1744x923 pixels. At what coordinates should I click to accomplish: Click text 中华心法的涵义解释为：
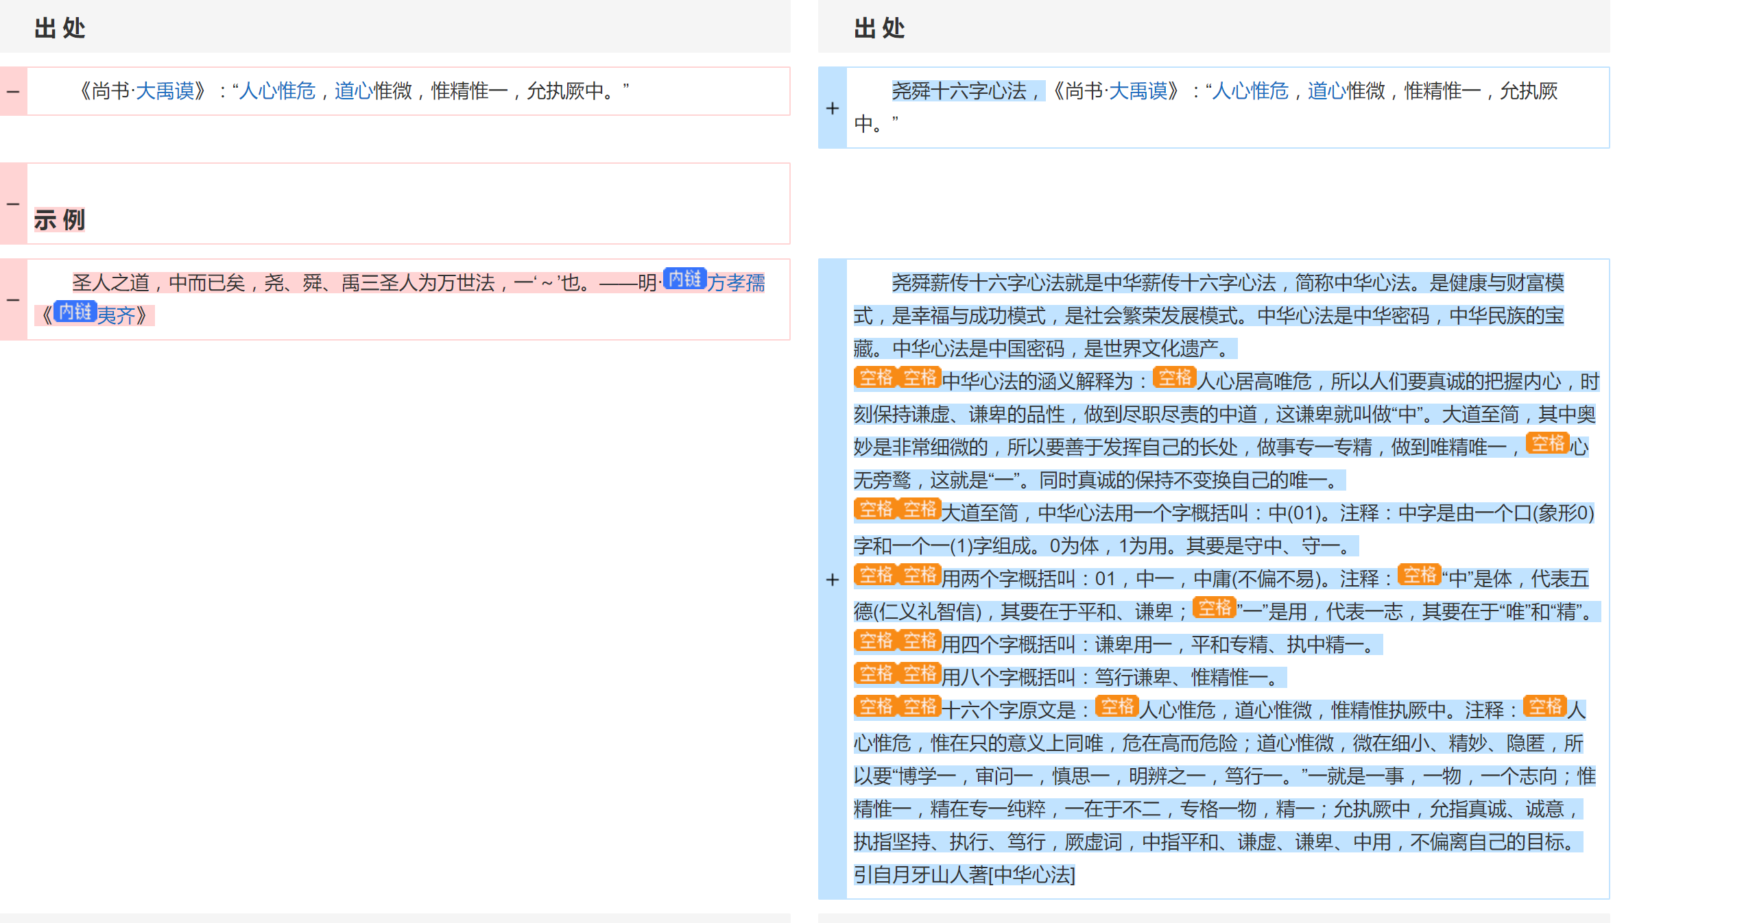tap(1047, 381)
